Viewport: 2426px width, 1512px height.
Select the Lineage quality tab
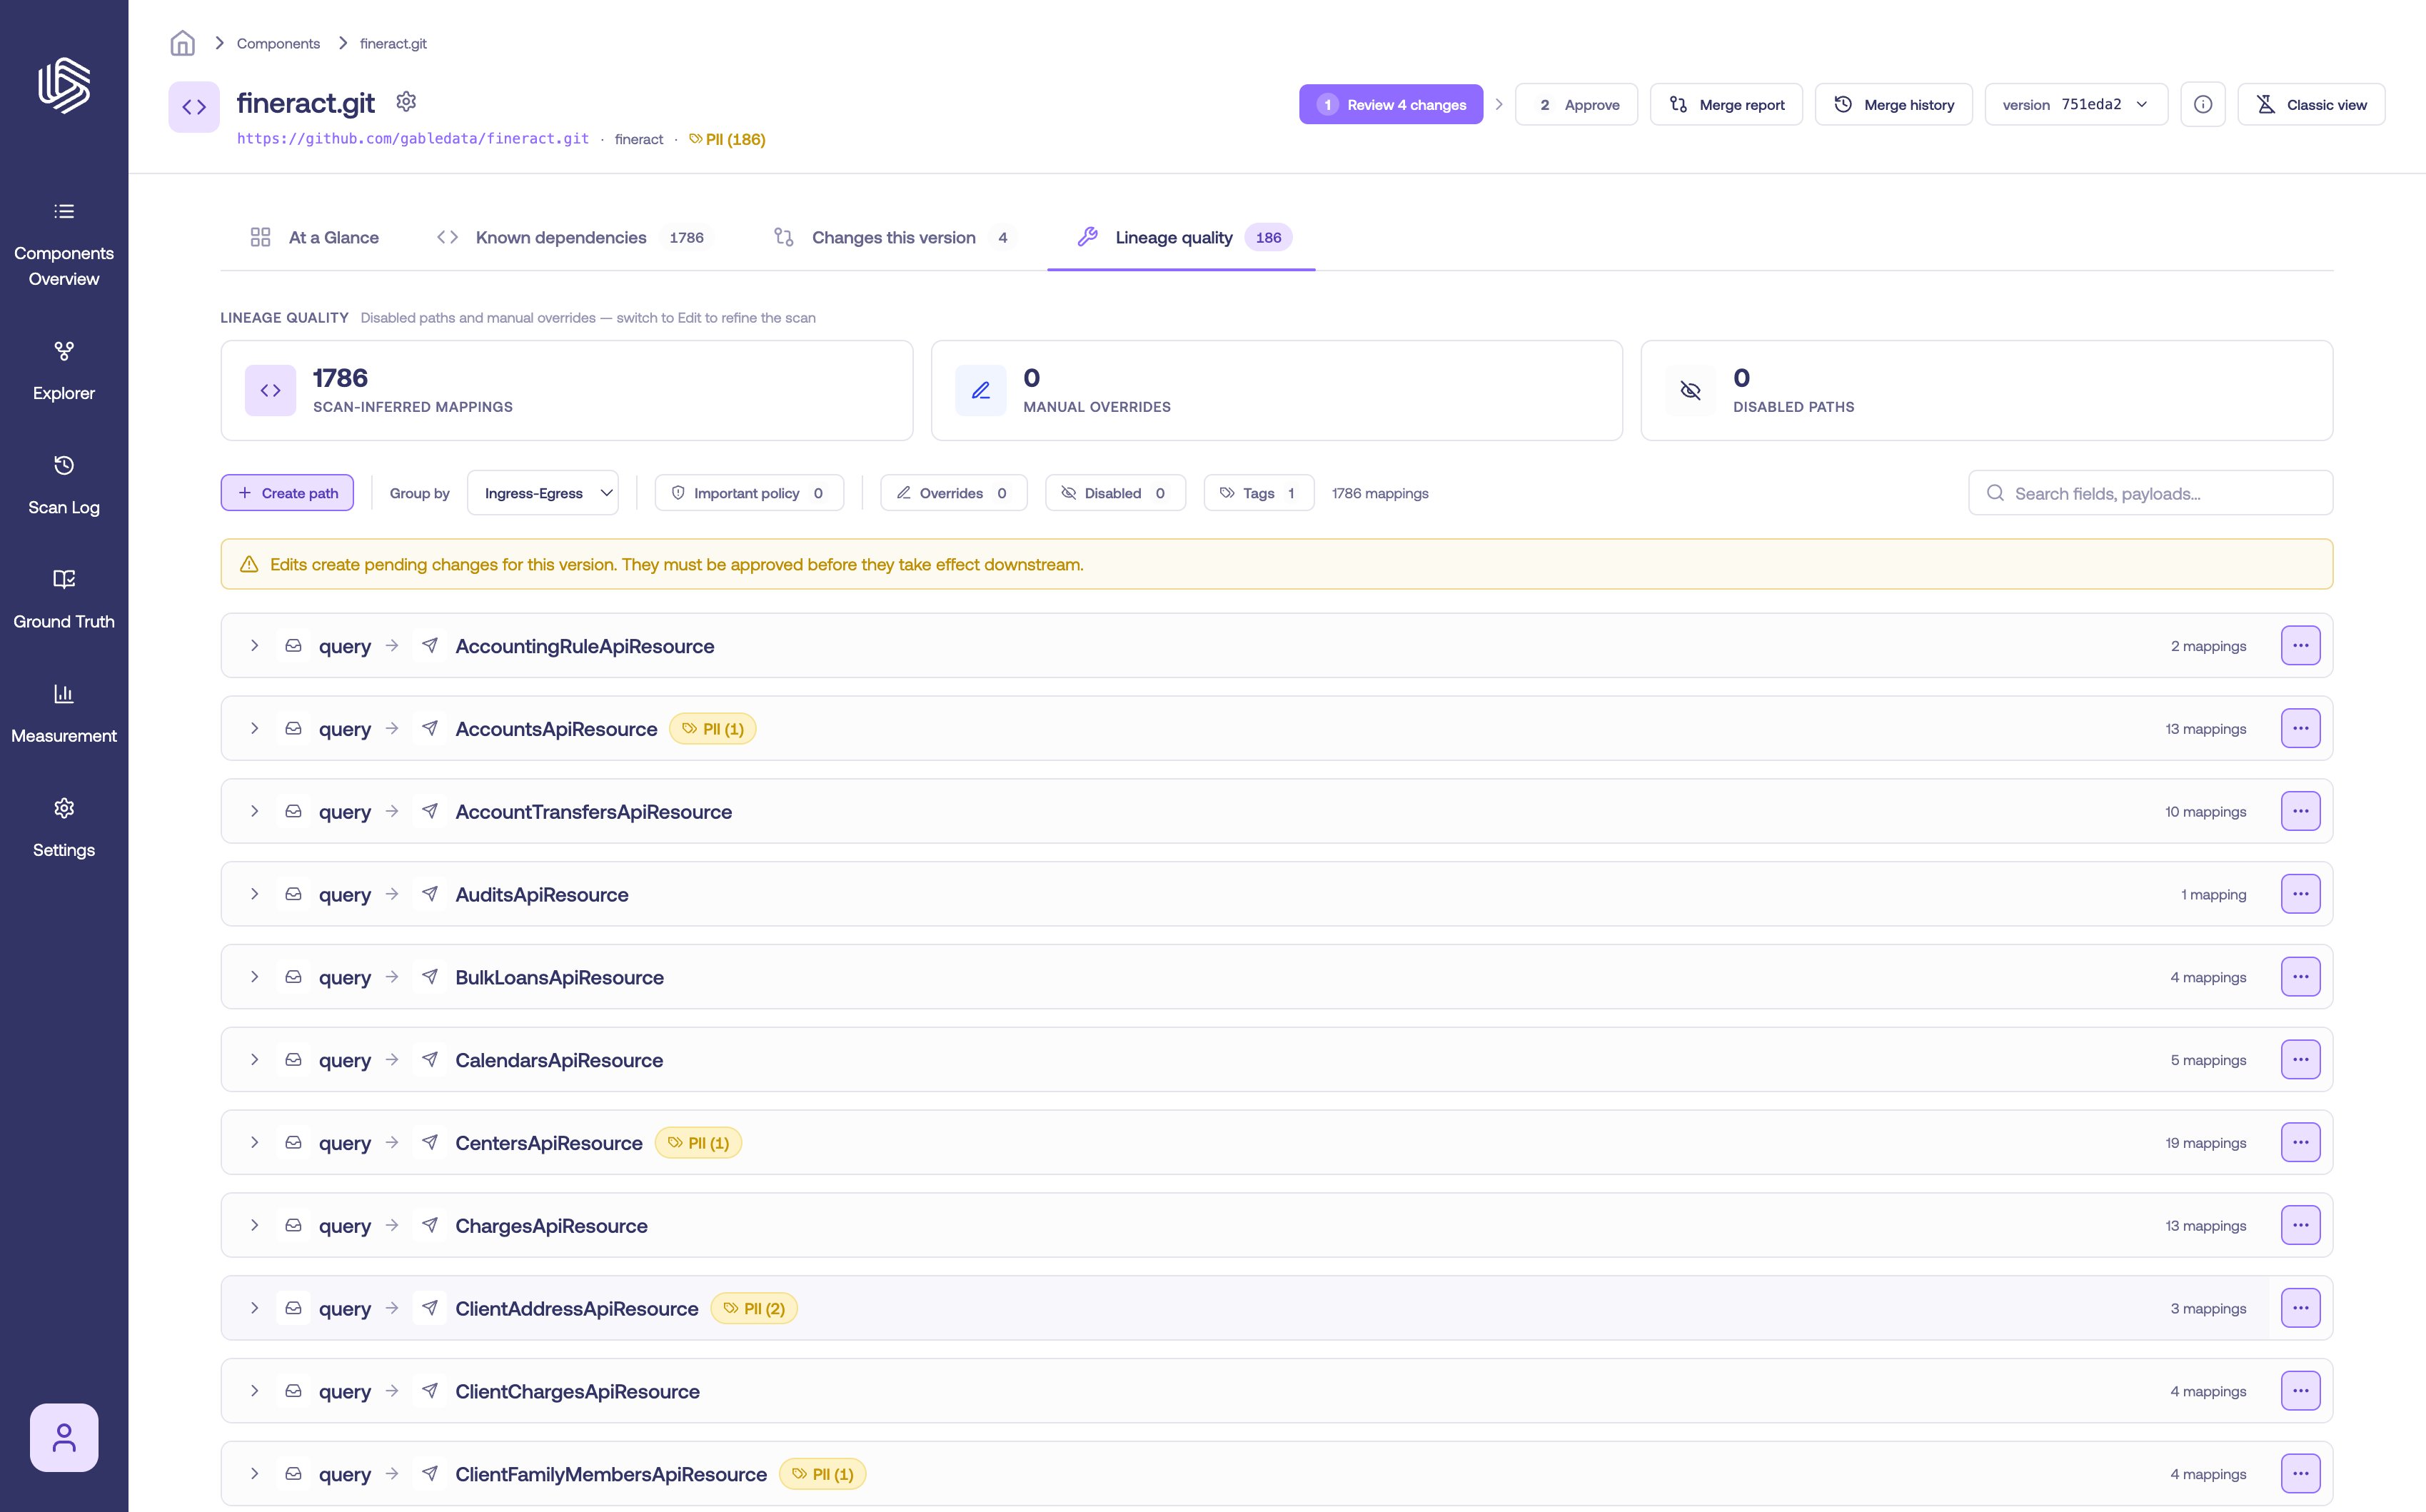point(1181,237)
